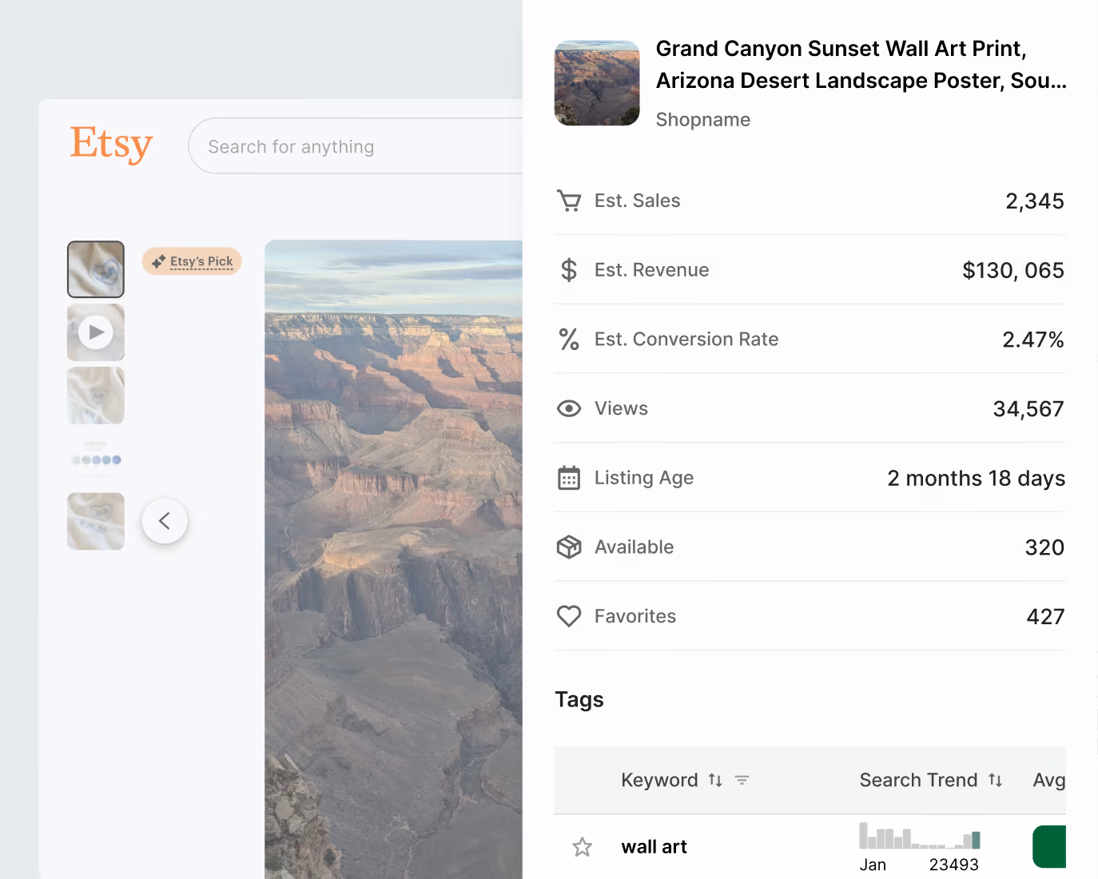Click the Search Trend column header
Screen dimensions: 1098x879
pos(918,780)
